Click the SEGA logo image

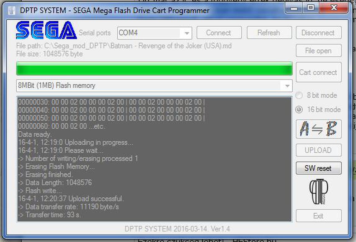46,30
